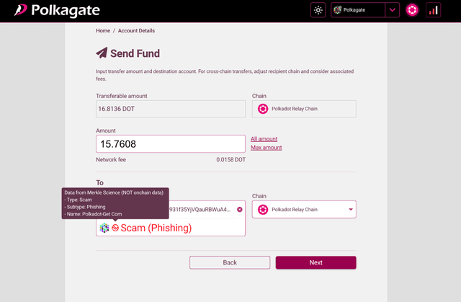Click the Max amount link
Viewport: 461px width, 302px height.
(x=266, y=148)
